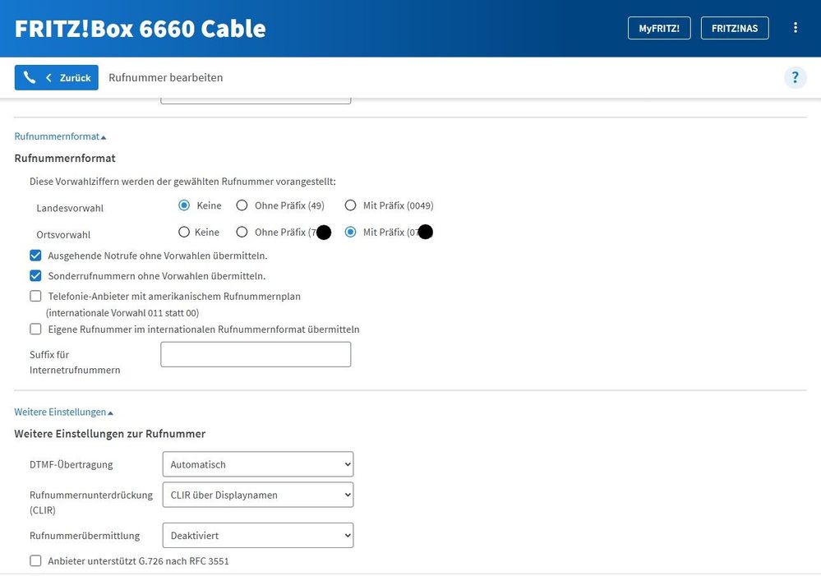Uncheck Ausgehende Notrufe ohne Vorwahlen übermitteln
Screen dimensions: 821x576
[x=35, y=256]
